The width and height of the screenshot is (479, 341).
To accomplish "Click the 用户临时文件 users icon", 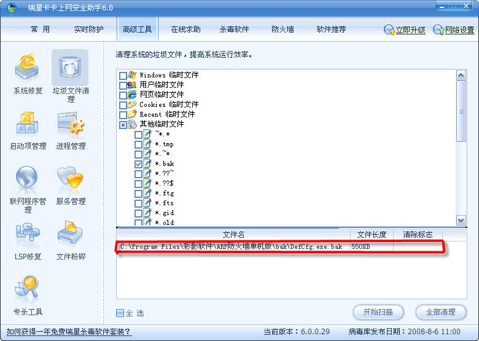I will click(x=132, y=84).
